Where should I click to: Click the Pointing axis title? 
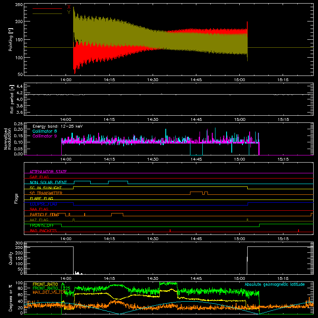pyautogui.click(x=11, y=39)
